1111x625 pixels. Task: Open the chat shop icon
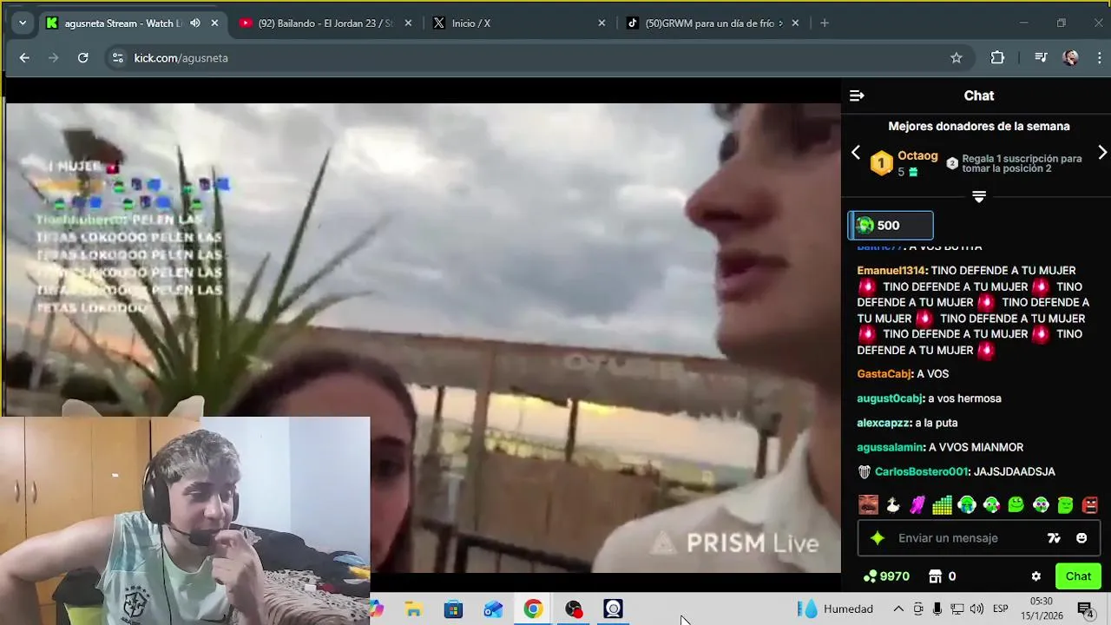[x=935, y=576]
